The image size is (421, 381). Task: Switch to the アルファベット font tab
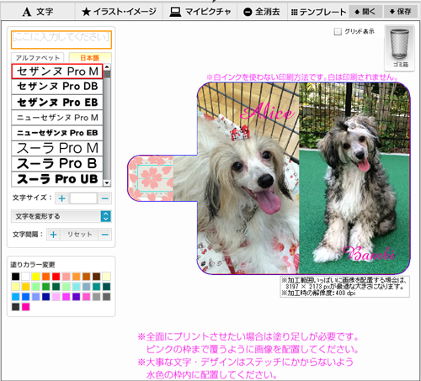click(x=38, y=58)
